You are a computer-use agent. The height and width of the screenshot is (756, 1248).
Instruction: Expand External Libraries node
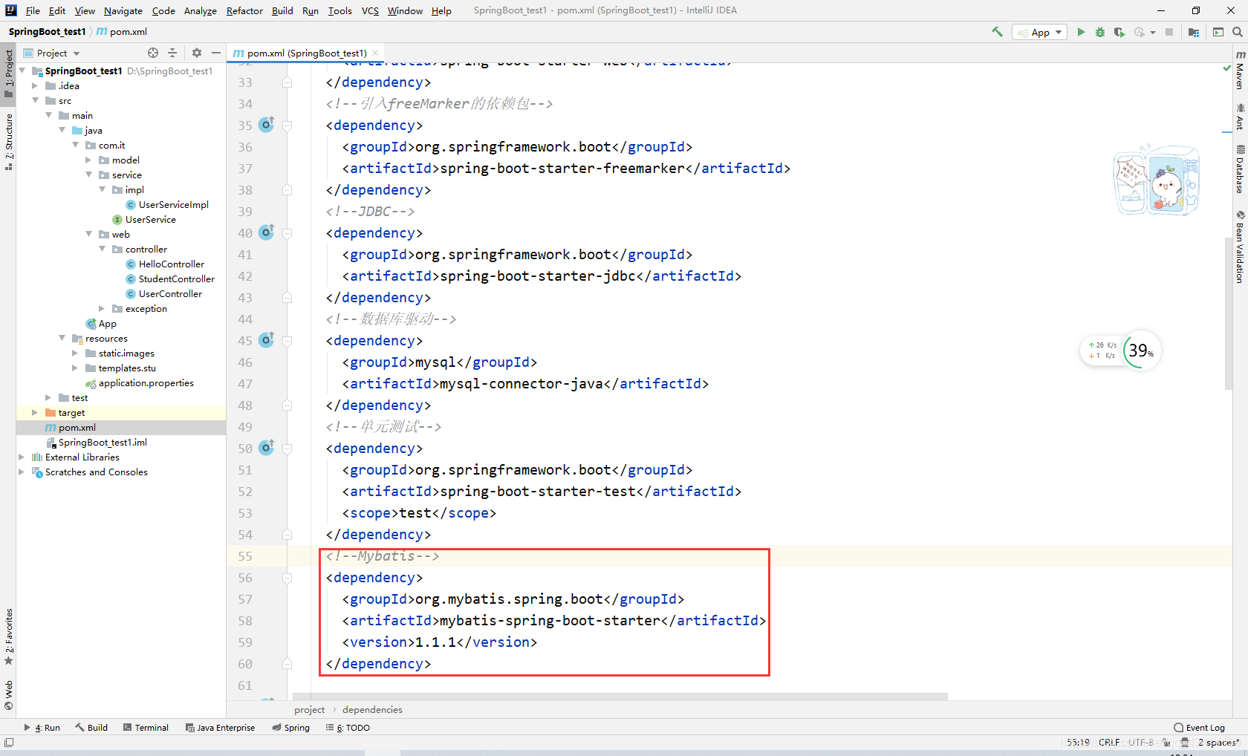pyautogui.click(x=22, y=457)
